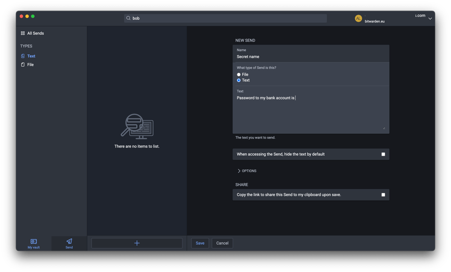The width and height of the screenshot is (451, 272).
Task: Click the search magnifier icon
Action: (x=128, y=18)
